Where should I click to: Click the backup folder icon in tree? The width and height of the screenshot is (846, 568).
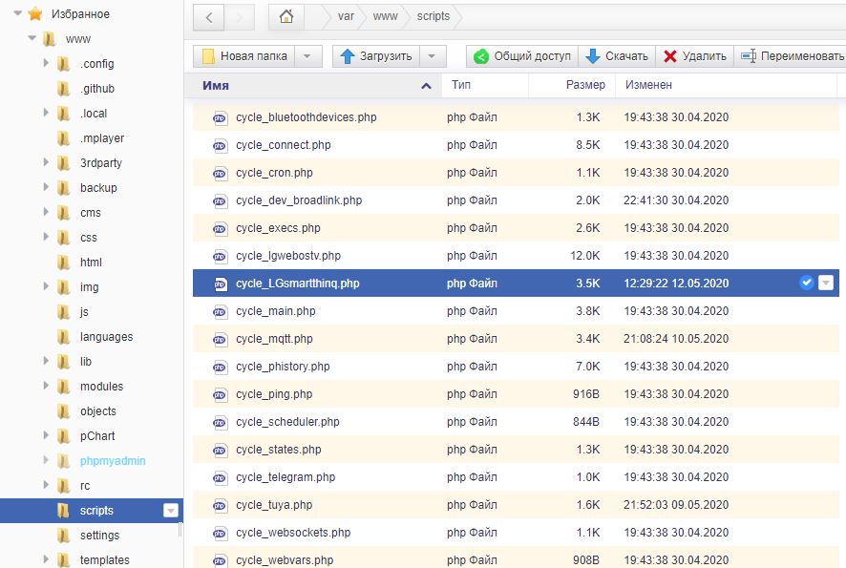[x=63, y=188]
